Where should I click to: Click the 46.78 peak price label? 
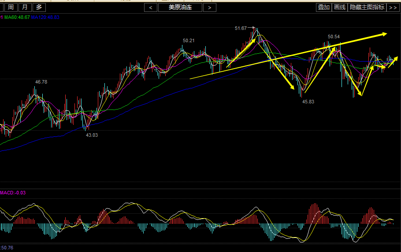[x=41, y=82]
